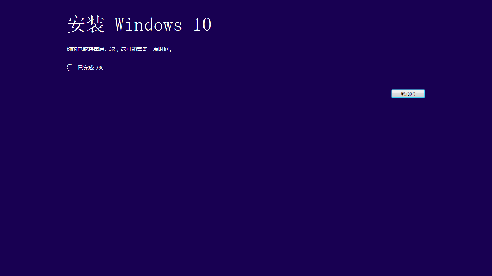
Task: Click the 取消(C) button label
Action: (x=408, y=94)
